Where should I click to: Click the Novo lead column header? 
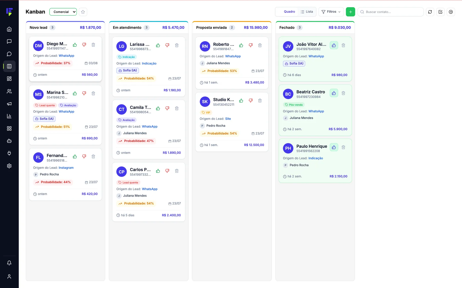(x=65, y=28)
